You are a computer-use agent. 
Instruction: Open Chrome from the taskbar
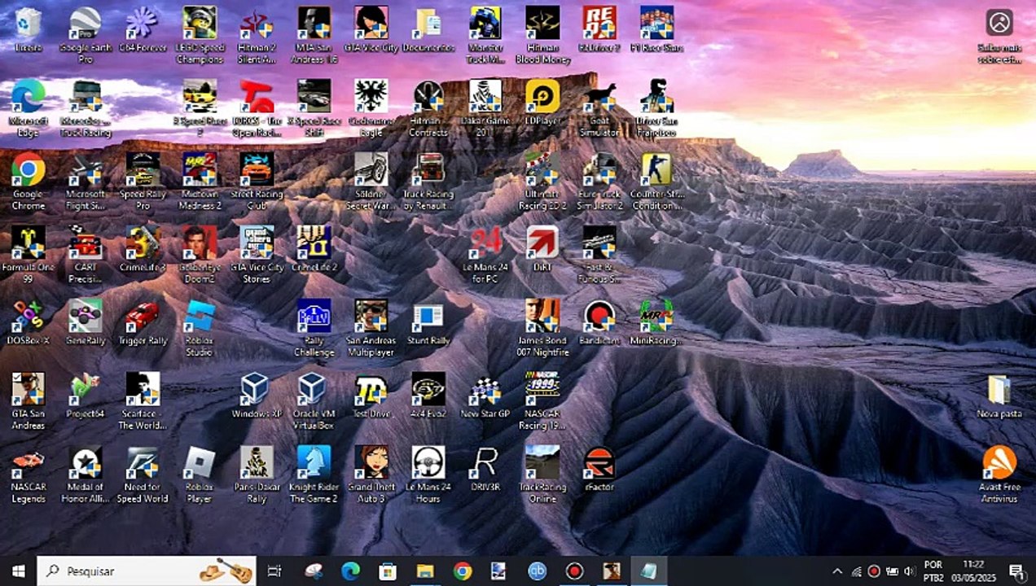coord(463,571)
